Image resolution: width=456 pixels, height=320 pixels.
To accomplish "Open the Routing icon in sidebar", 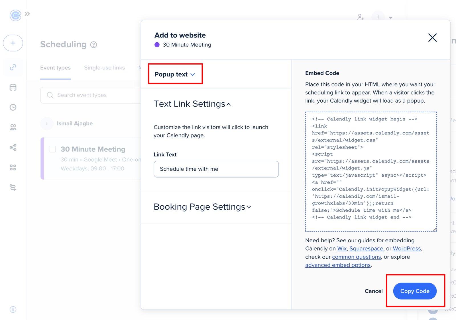I will [13, 187].
